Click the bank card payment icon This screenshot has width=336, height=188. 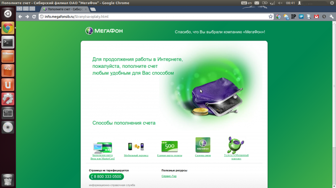(102, 147)
